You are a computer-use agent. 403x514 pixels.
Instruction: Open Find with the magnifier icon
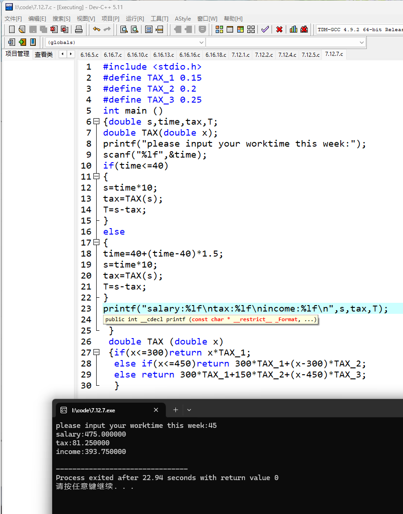point(124,29)
